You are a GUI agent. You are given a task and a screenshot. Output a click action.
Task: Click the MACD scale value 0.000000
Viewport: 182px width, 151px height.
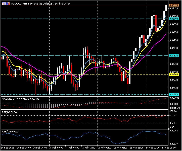[174, 104]
